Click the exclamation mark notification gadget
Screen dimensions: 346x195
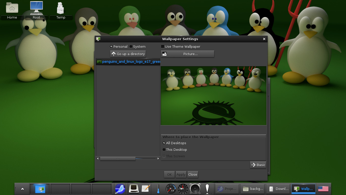[x=208, y=189]
